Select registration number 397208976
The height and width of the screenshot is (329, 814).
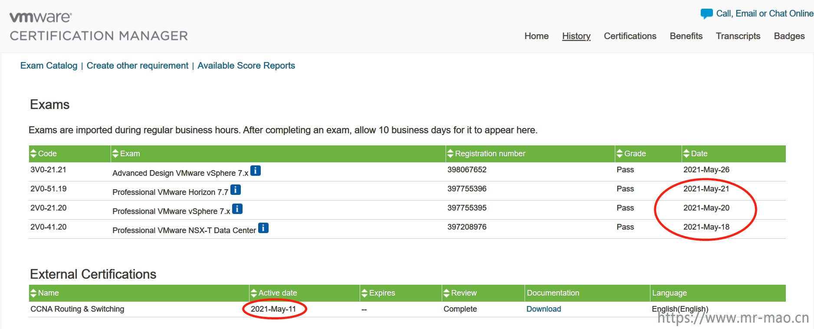467,227
